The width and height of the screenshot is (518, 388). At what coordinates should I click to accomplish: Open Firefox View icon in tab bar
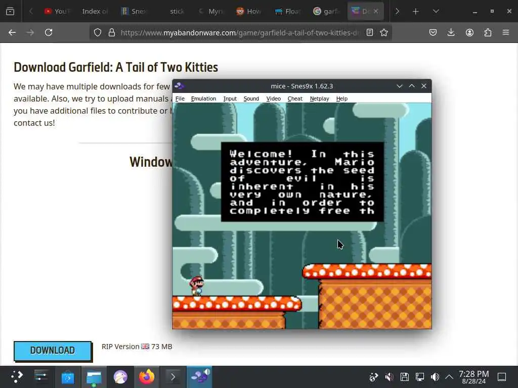(10, 11)
